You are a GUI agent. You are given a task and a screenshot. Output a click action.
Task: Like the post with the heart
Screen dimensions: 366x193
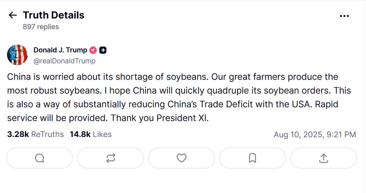click(182, 158)
